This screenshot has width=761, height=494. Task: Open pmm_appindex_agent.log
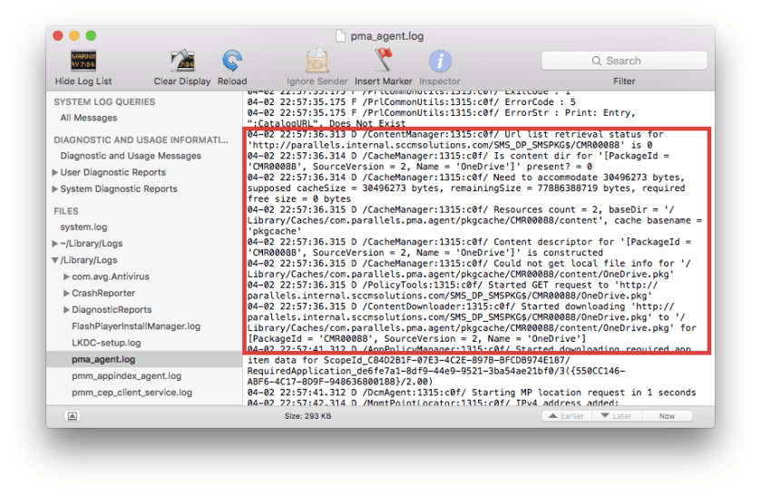(127, 375)
